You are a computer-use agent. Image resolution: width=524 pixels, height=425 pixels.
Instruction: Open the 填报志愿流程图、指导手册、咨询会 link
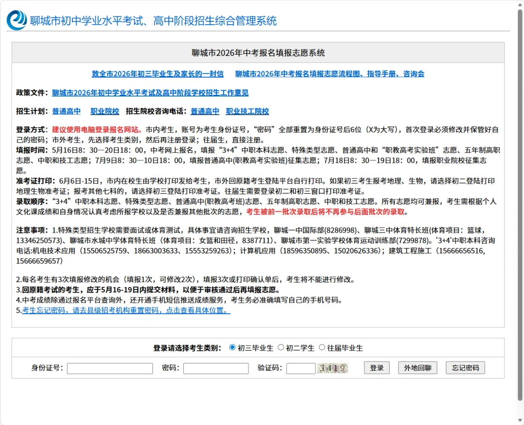coord(329,74)
